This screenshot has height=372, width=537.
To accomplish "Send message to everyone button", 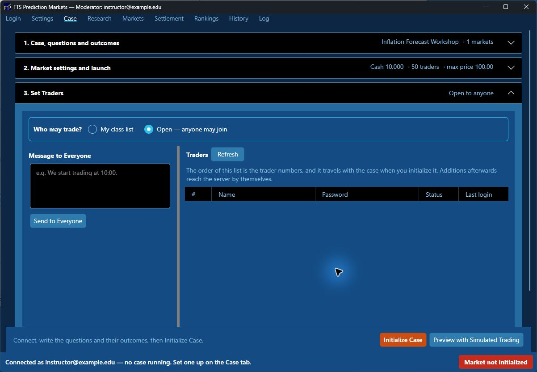I will click(x=58, y=221).
